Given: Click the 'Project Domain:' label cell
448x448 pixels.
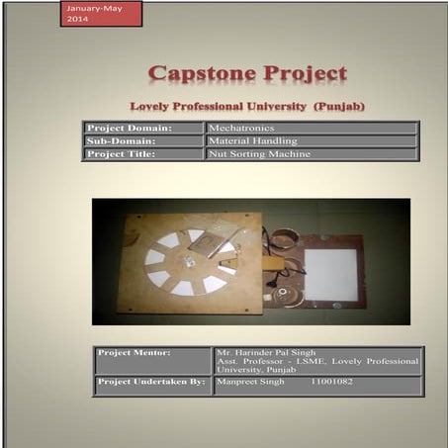Looking at the screenshot, I should click(143, 128).
